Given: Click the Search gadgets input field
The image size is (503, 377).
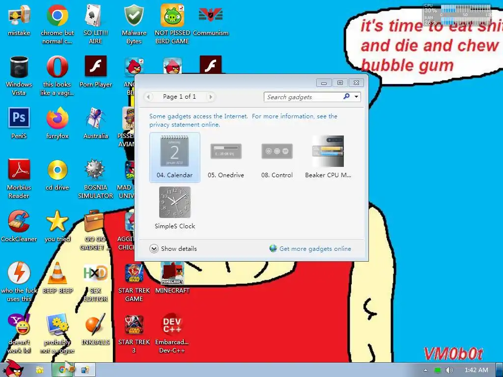Looking at the screenshot, I should (303, 97).
